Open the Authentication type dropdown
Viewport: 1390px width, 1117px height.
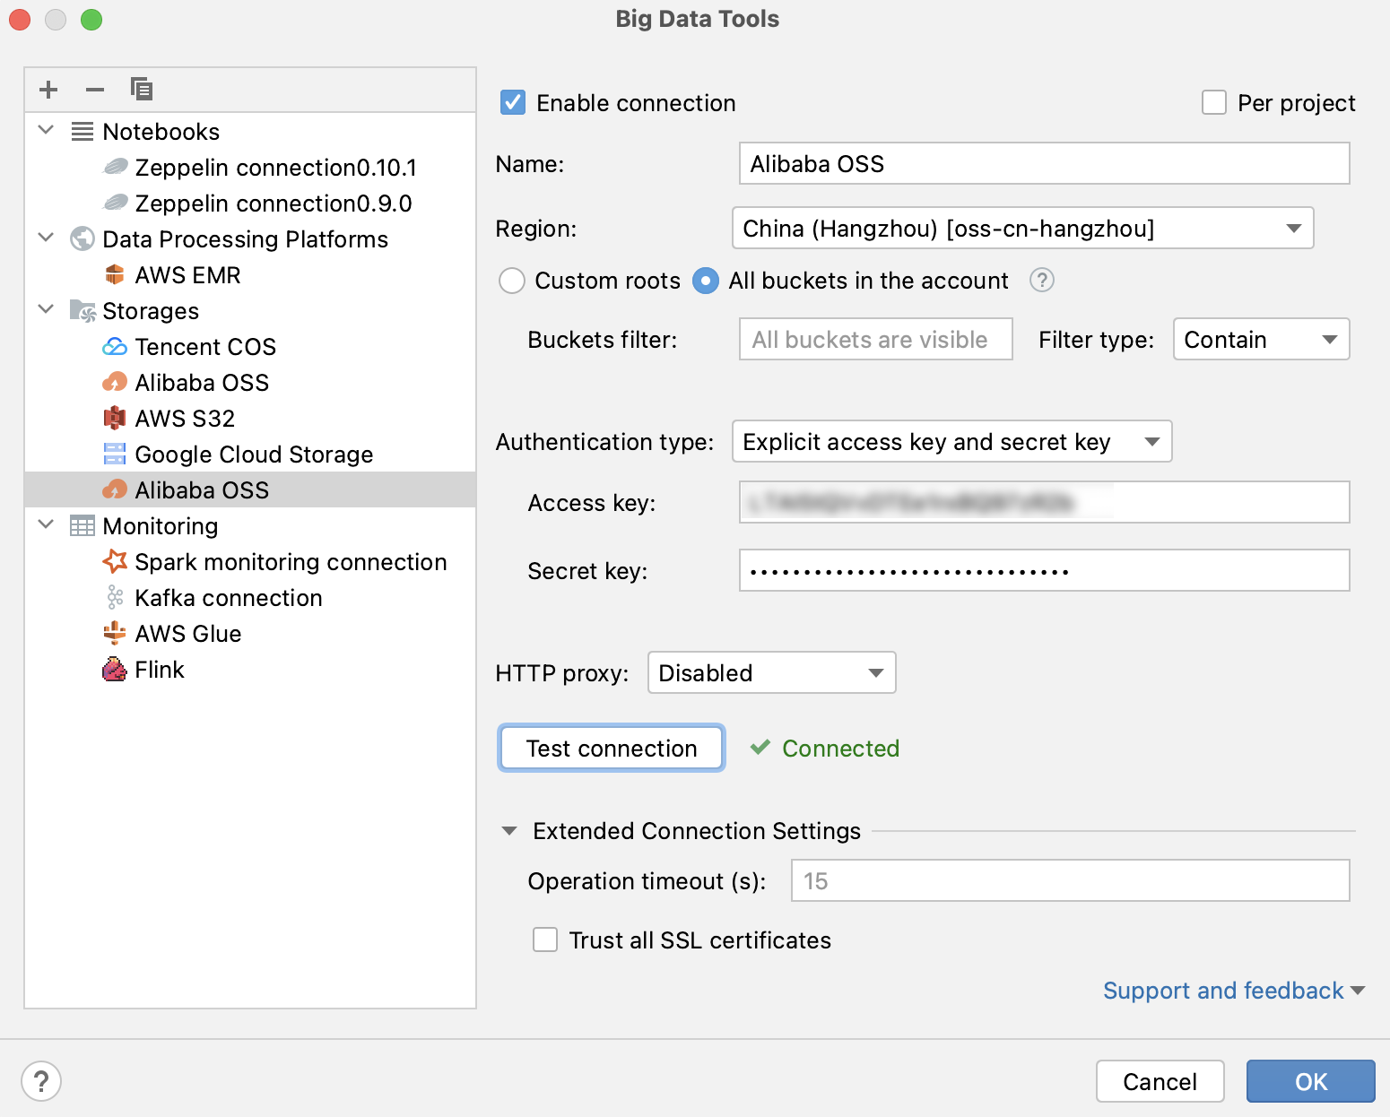(x=951, y=442)
